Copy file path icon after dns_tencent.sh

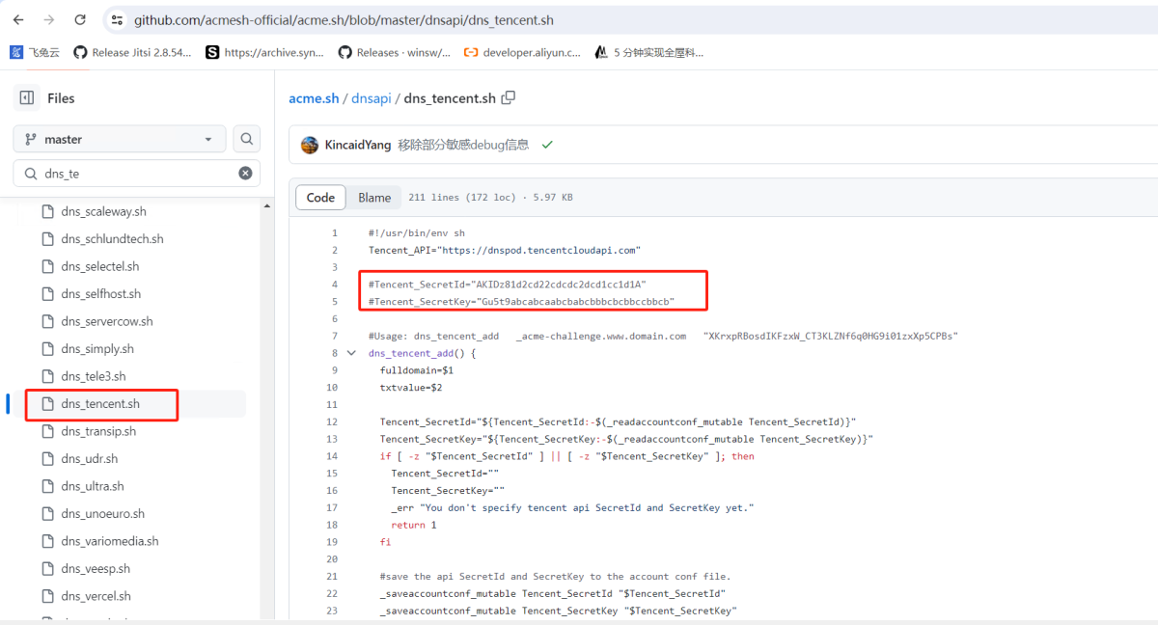[x=509, y=97]
